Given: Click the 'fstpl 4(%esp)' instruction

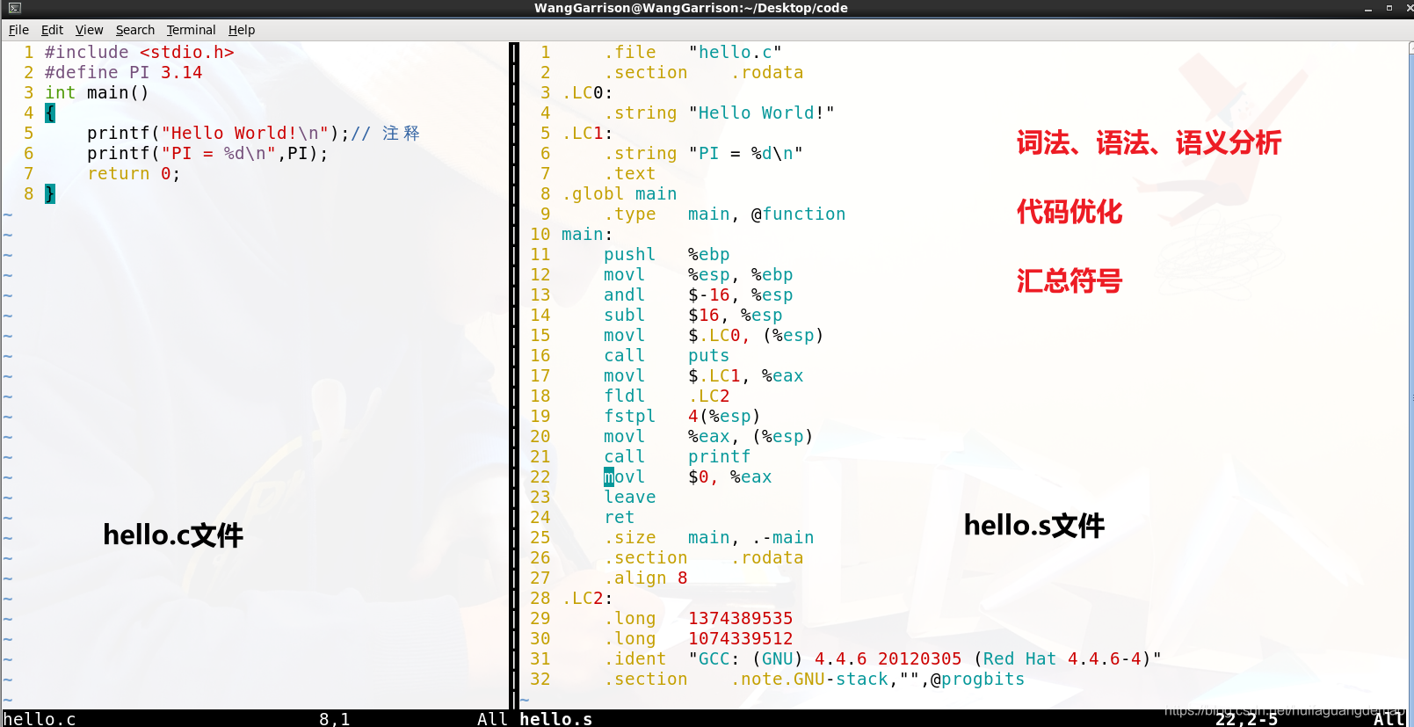Looking at the screenshot, I should 682,416.
